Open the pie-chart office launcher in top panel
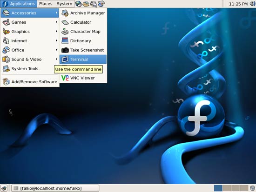Screen dimensions: 256x192 101,4
